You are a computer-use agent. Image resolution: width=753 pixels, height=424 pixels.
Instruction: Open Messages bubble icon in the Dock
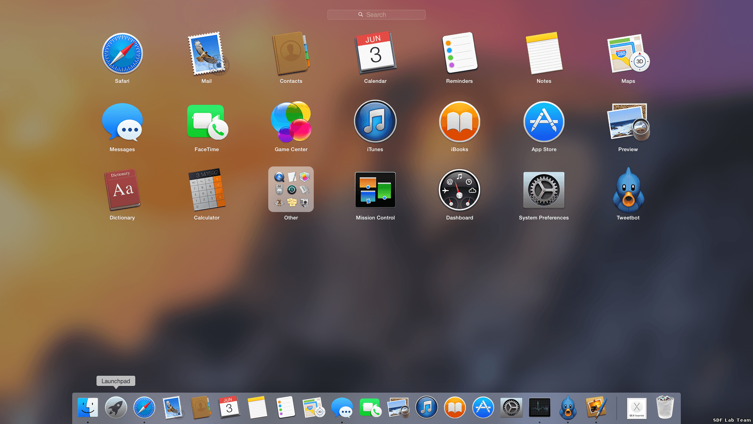pyautogui.click(x=342, y=408)
